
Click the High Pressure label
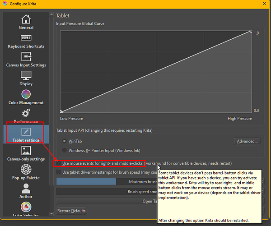(240, 119)
